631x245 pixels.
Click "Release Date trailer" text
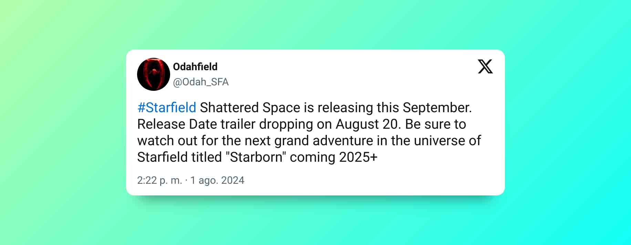pos(196,124)
